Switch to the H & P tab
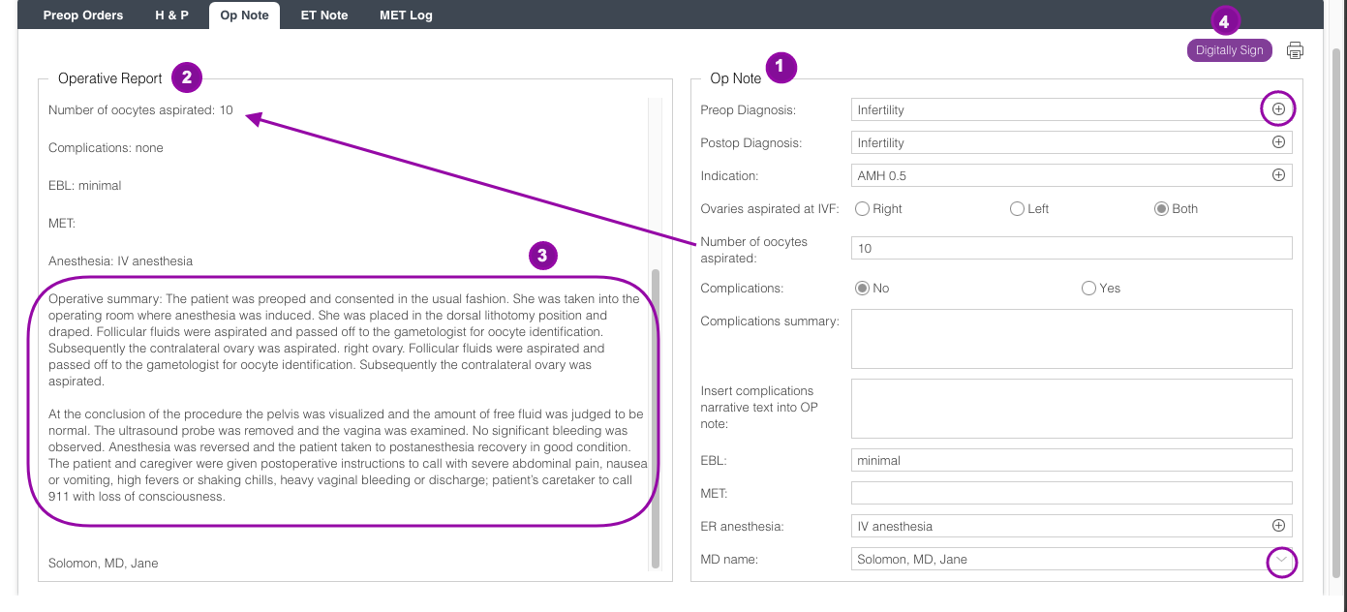Image resolution: width=1347 pixels, height=612 pixels. click(x=171, y=15)
